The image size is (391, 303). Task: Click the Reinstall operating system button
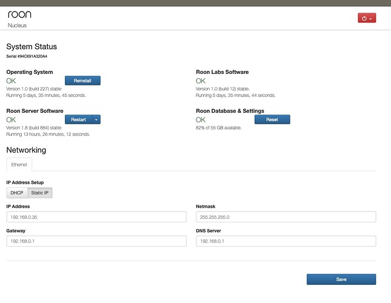click(82, 81)
